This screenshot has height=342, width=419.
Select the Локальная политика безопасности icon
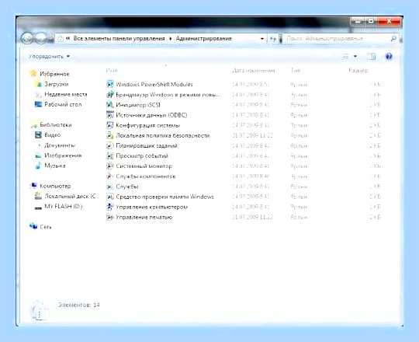click(110, 135)
